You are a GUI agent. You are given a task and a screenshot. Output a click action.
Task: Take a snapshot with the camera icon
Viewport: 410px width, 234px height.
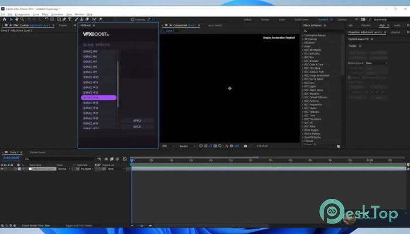[245, 146]
